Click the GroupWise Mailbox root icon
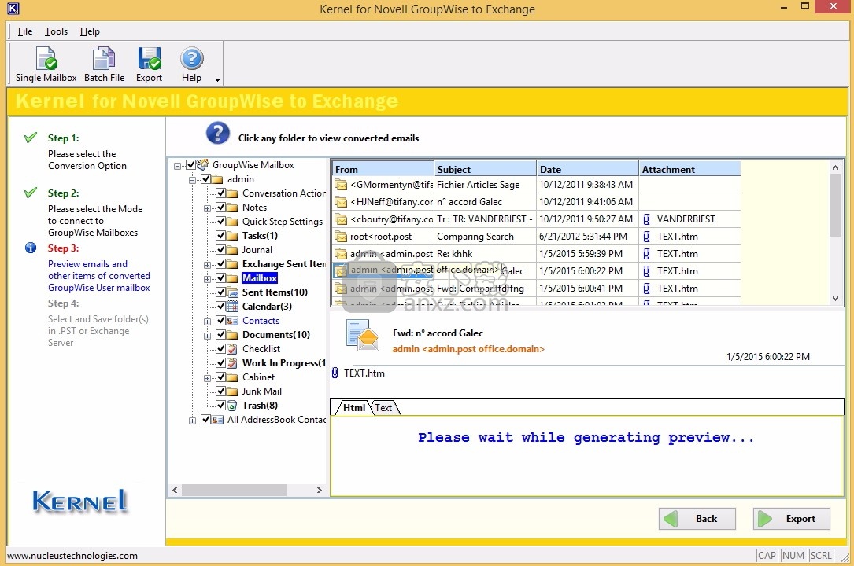 coord(202,164)
